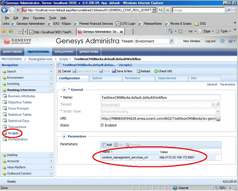This screenshot has width=238, height=191.
Task: Collapse the Parameters section arrow
Action: (64, 137)
